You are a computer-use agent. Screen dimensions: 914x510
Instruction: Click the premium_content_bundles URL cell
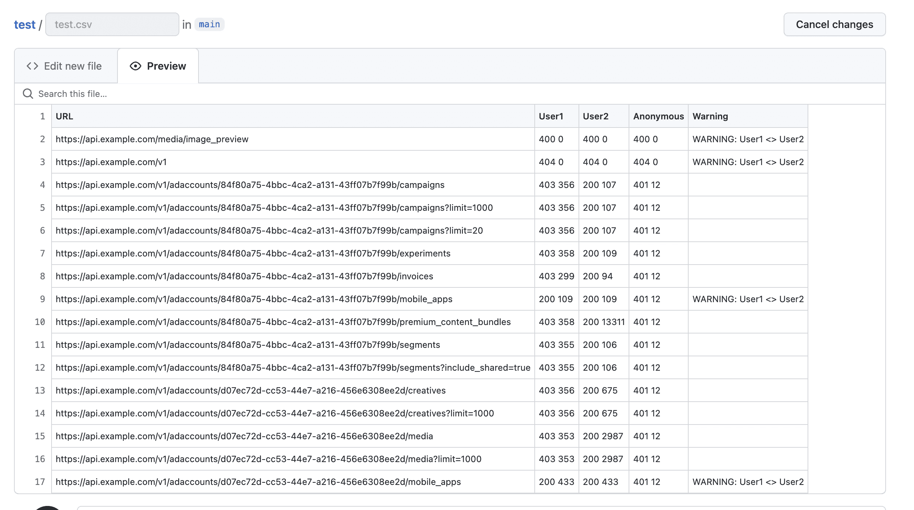(293, 322)
